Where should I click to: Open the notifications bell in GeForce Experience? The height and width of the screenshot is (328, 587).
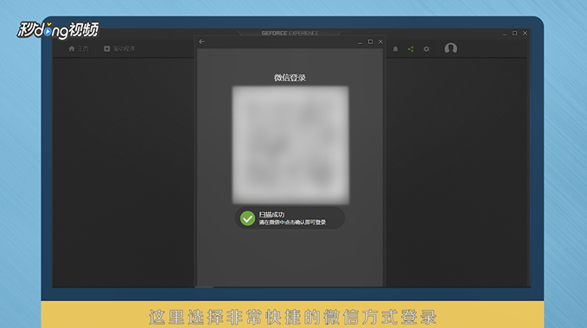pyautogui.click(x=395, y=49)
